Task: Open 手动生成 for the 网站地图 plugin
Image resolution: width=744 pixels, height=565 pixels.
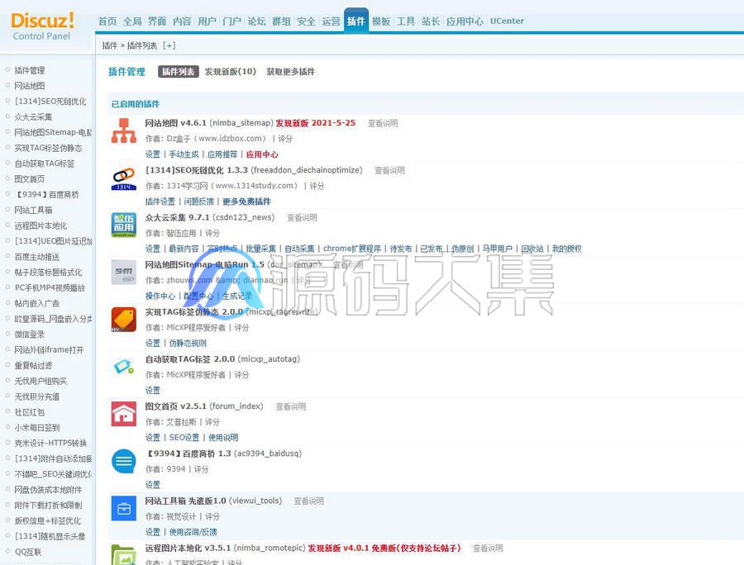Action: tap(184, 154)
